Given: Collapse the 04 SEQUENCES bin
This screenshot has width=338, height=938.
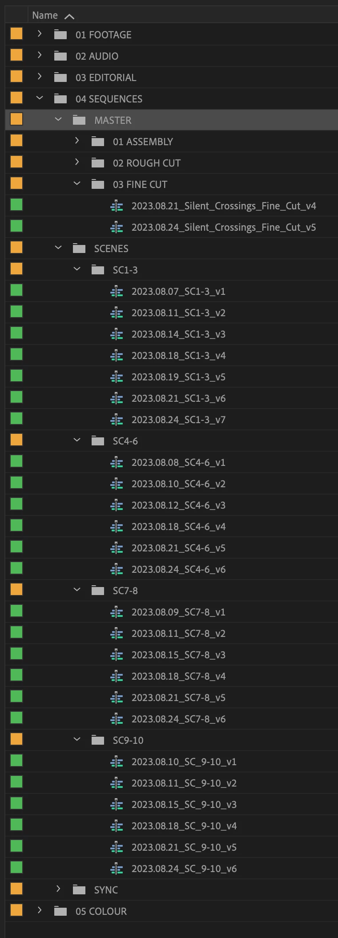Looking at the screenshot, I should (40, 98).
